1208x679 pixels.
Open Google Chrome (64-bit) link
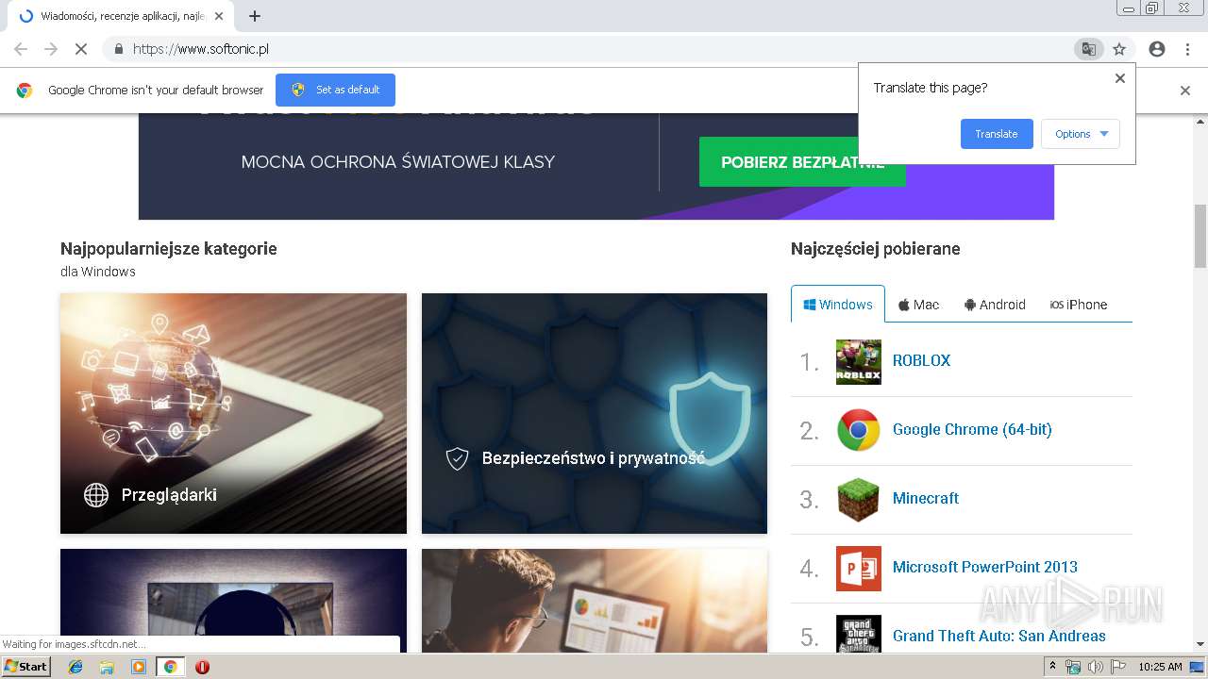pos(972,429)
